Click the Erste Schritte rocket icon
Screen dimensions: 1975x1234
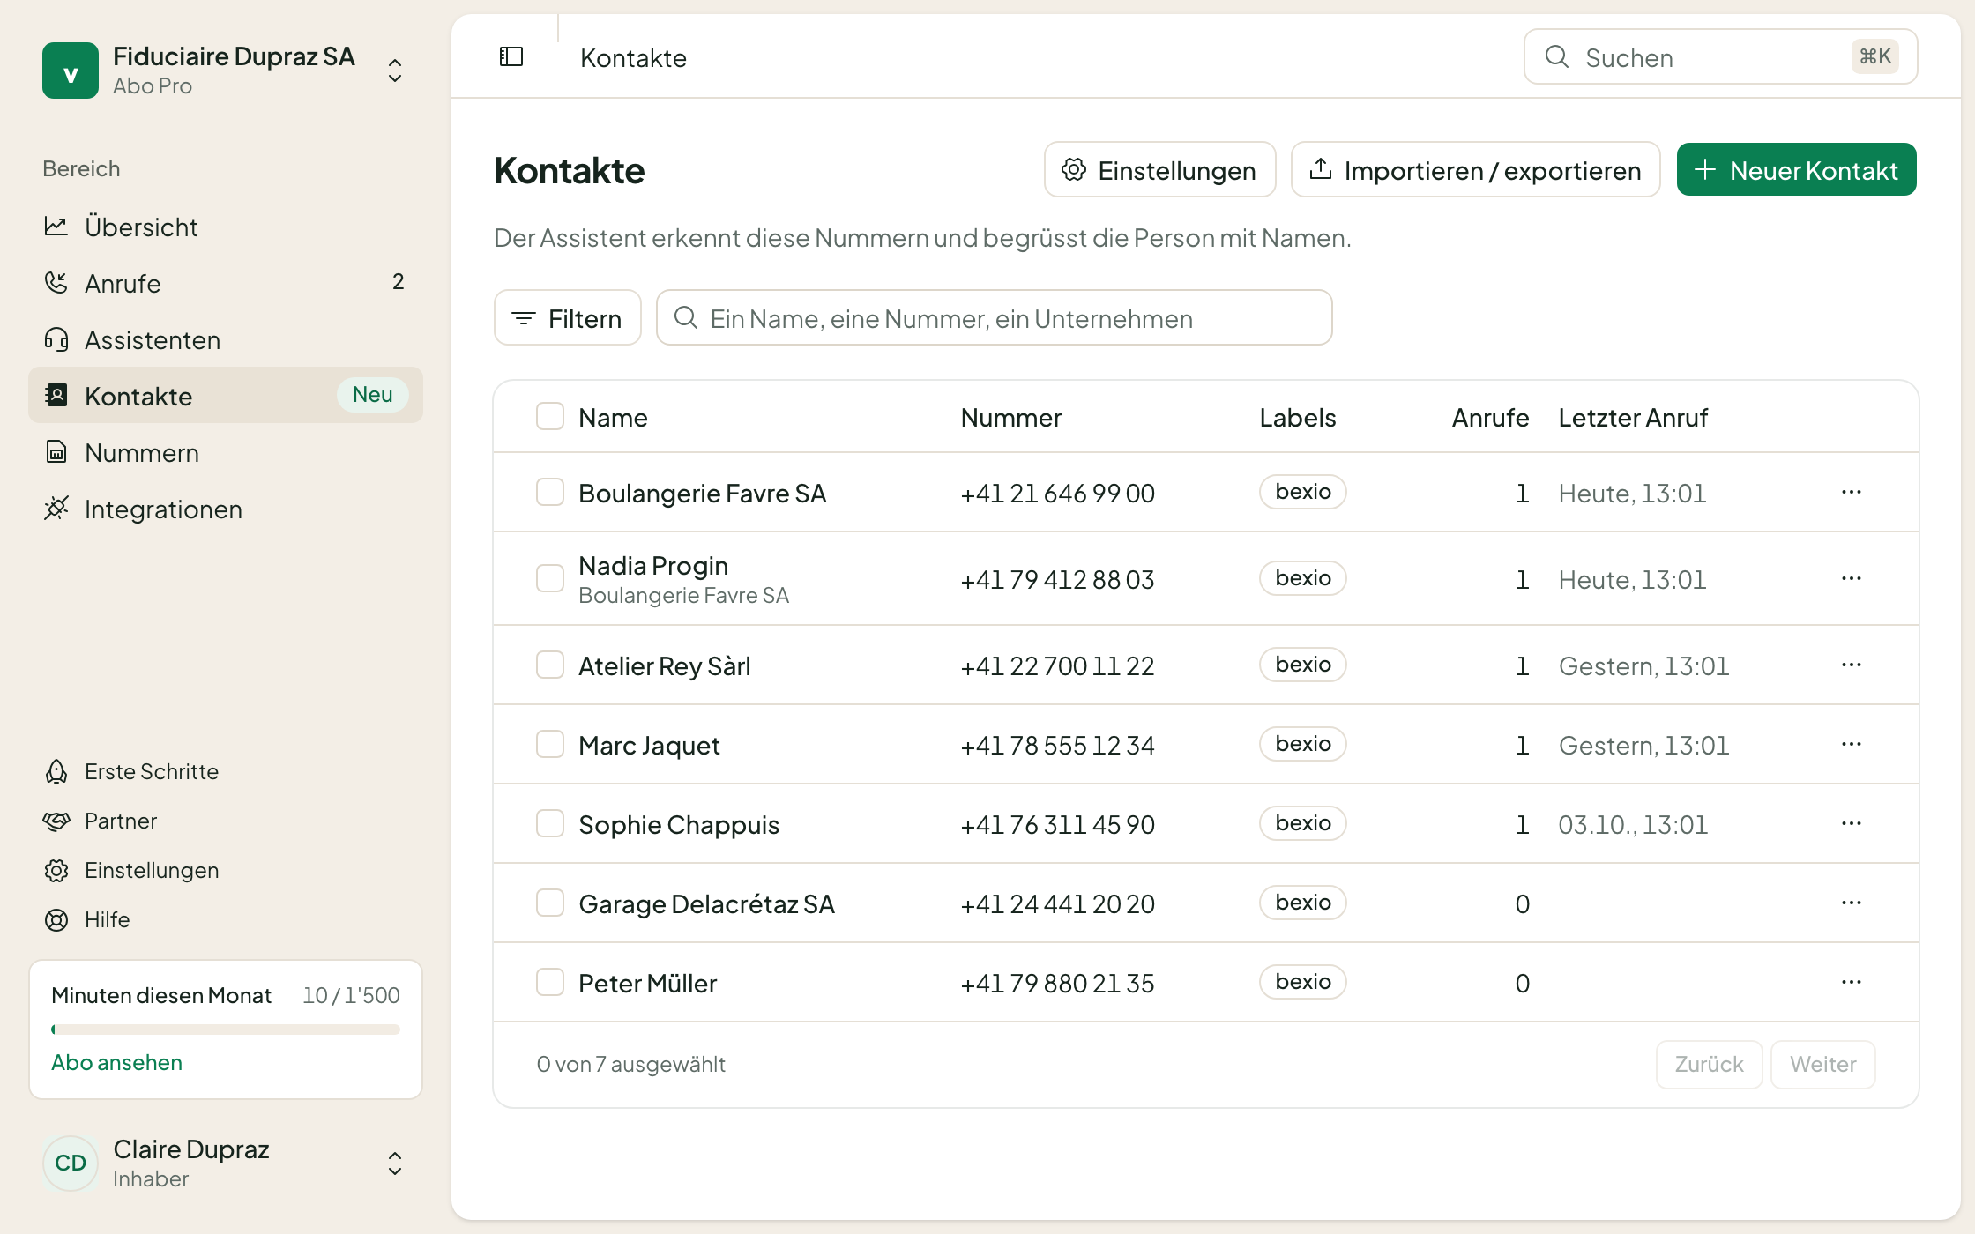tap(56, 771)
